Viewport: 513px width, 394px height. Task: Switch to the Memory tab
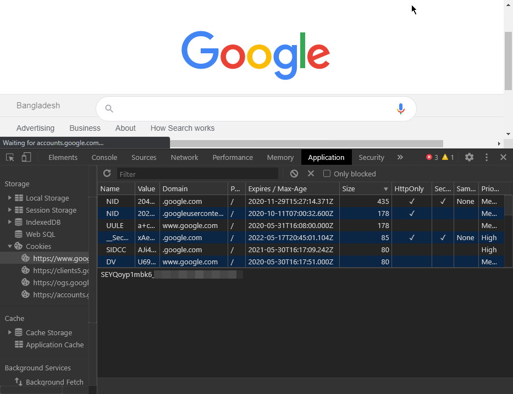(x=280, y=157)
